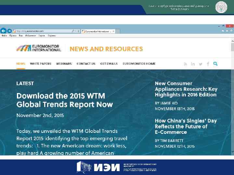
Task: Open the LinkedIn icon link
Action: tap(193, 64)
